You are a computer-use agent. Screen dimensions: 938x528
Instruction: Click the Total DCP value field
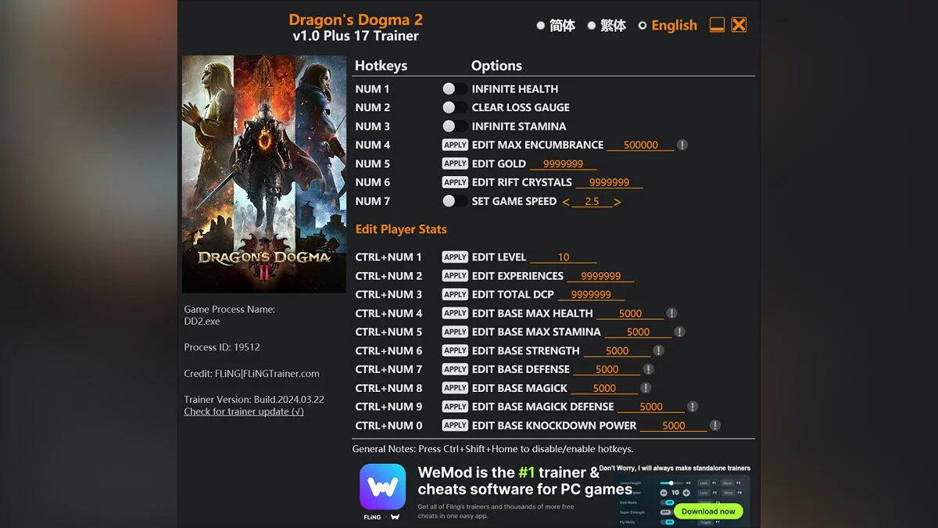[592, 294]
